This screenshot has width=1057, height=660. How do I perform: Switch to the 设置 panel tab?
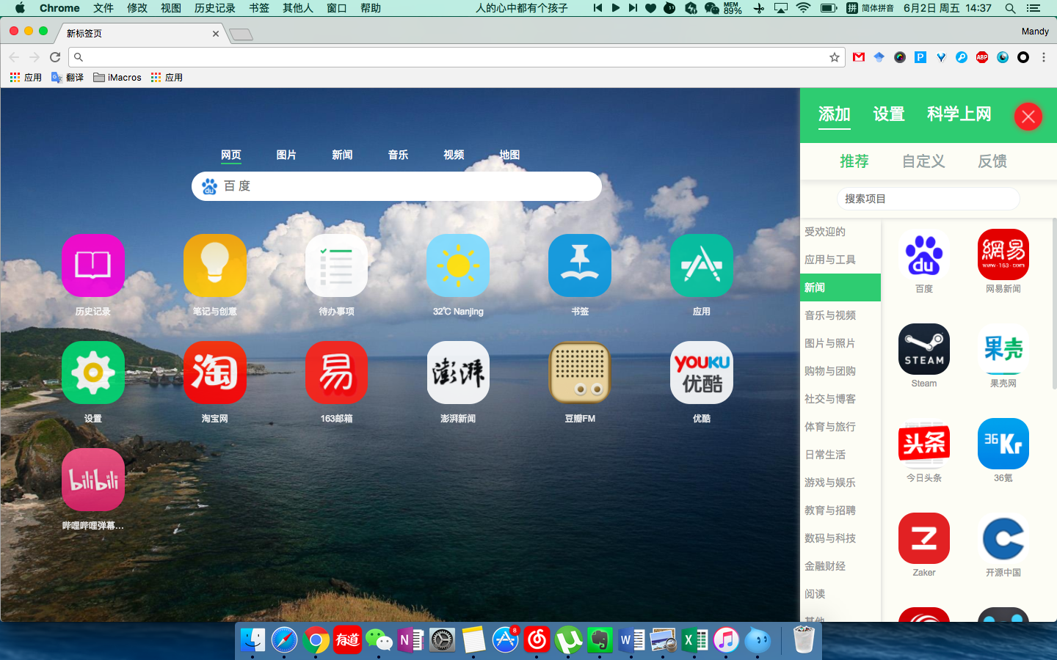[x=889, y=114]
